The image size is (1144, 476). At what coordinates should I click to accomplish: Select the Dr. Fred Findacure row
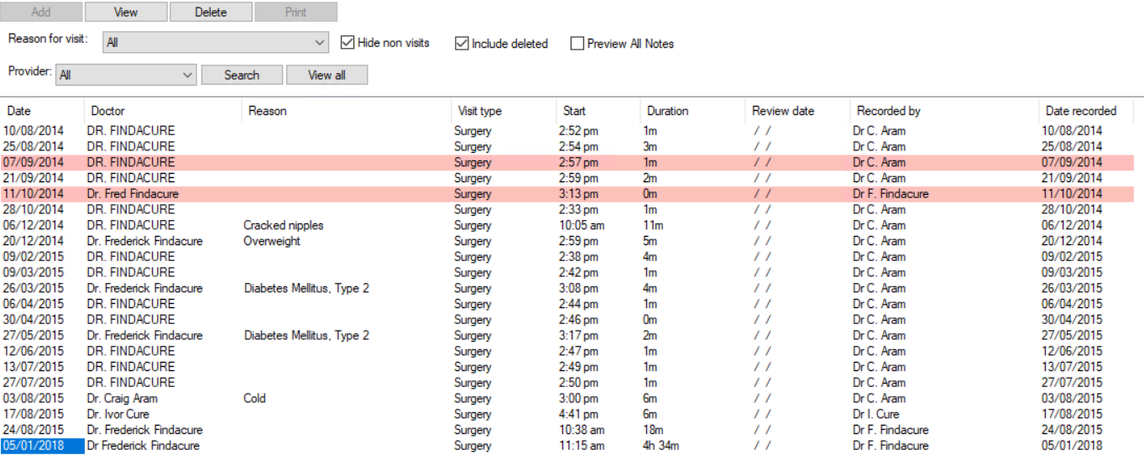click(567, 194)
